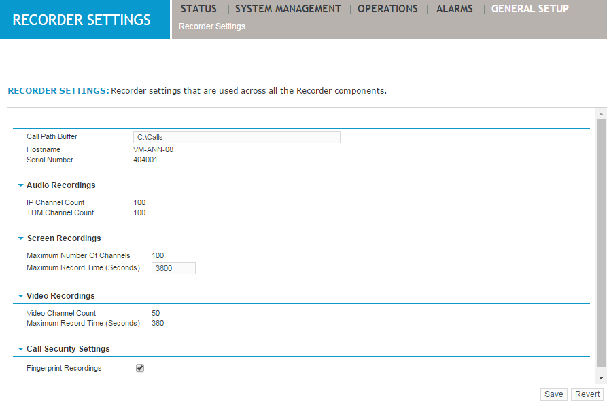Select the TDM Channel Count setting
Screen dimensions: 607x408
(x=60, y=212)
